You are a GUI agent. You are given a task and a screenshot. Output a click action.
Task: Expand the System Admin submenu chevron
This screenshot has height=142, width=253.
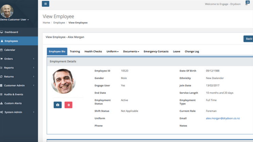(34, 112)
